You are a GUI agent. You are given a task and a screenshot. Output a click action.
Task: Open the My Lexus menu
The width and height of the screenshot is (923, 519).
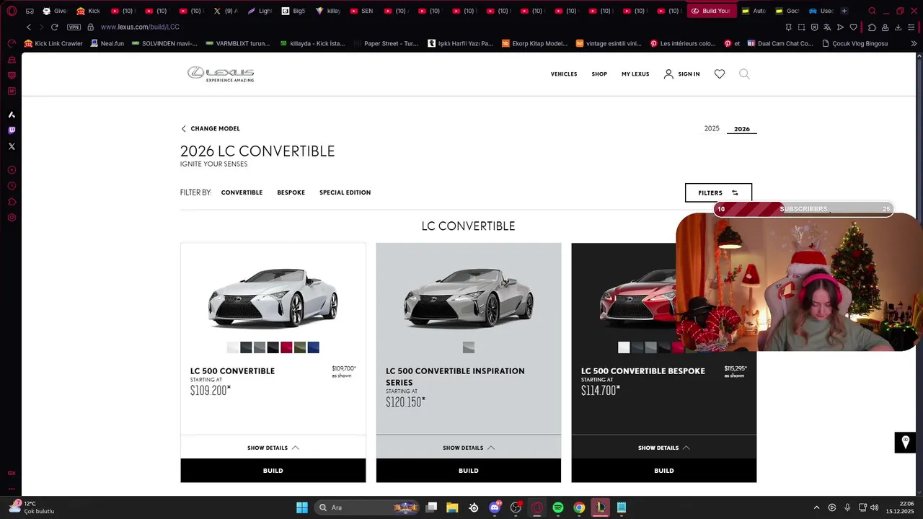pos(635,74)
